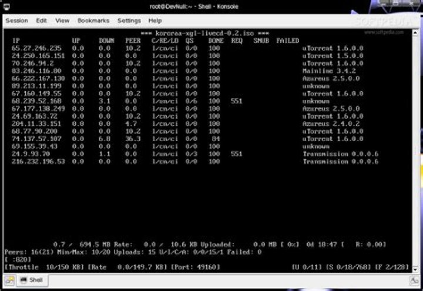Click the FAILED column header
This screenshot has width=423, height=291.
tap(287, 41)
